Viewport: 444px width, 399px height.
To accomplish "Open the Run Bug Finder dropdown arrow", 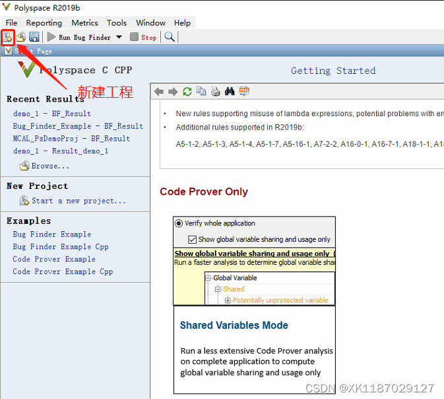I will pyautogui.click(x=119, y=37).
